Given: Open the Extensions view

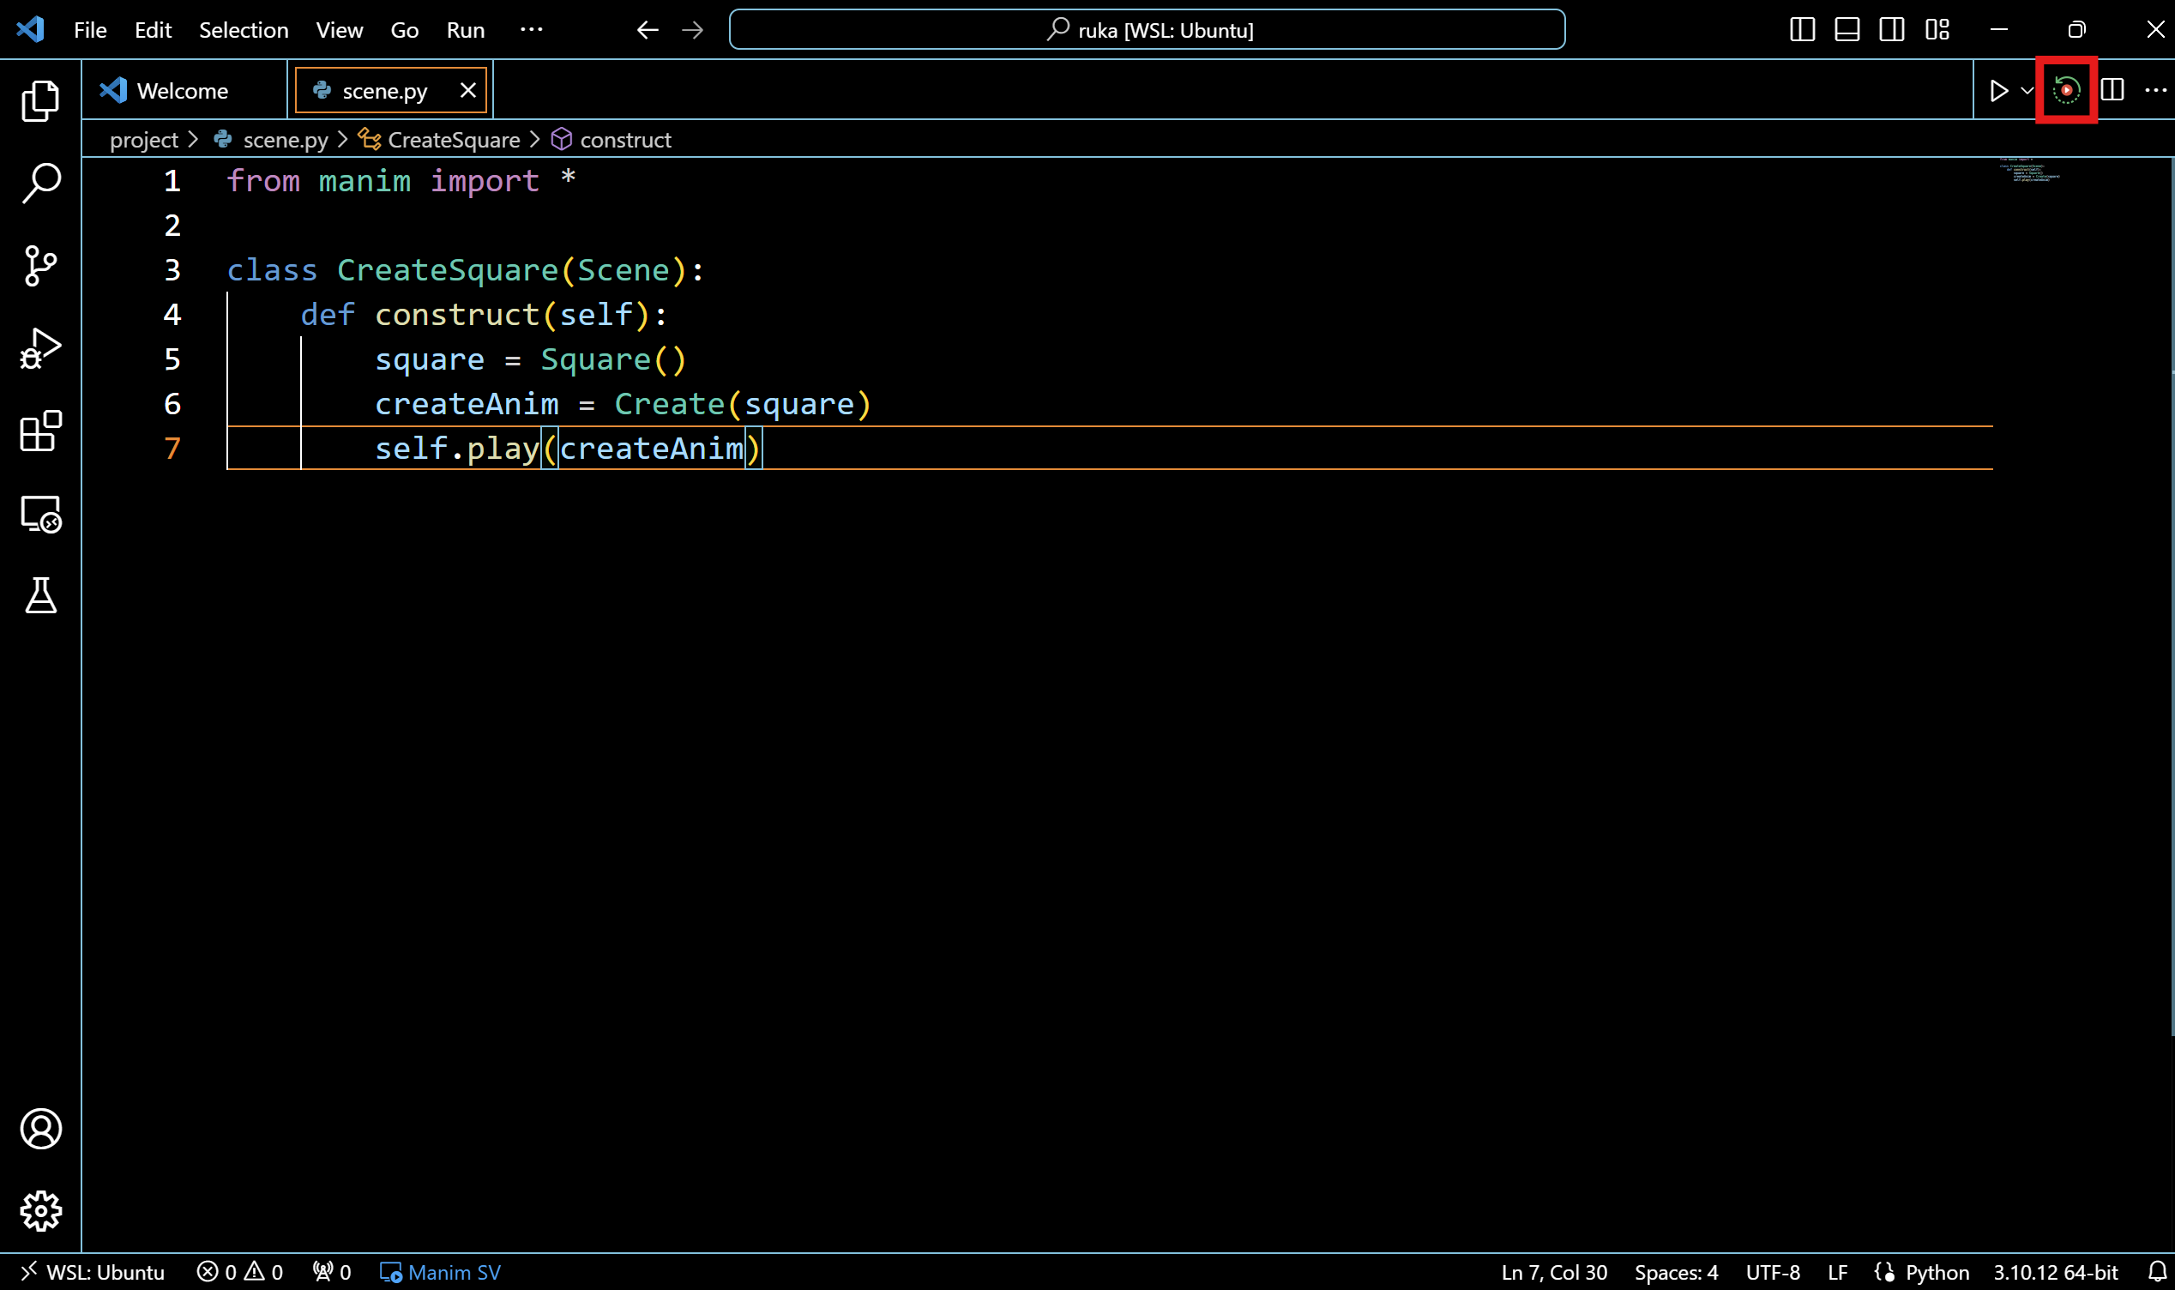Looking at the screenshot, I should 39,432.
